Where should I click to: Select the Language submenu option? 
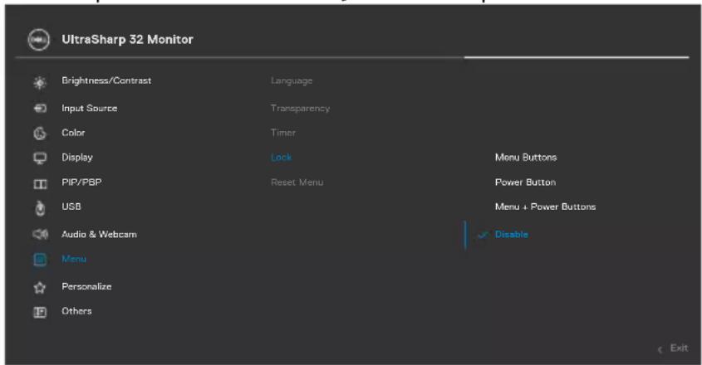pyautogui.click(x=292, y=81)
